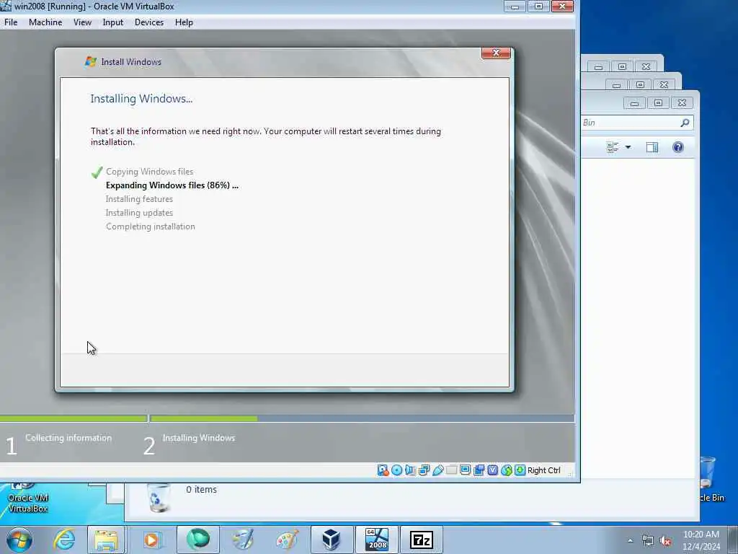Click the 'Installing updates' step text
The image size is (738, 554).
point(139,213)
